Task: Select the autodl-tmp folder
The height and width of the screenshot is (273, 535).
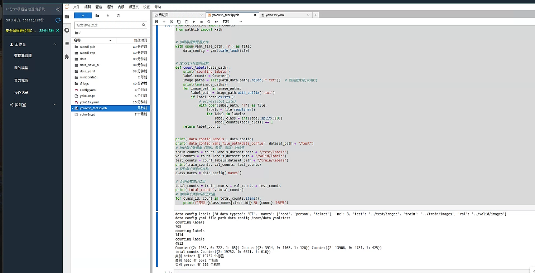Action: (x=111, y=53)
